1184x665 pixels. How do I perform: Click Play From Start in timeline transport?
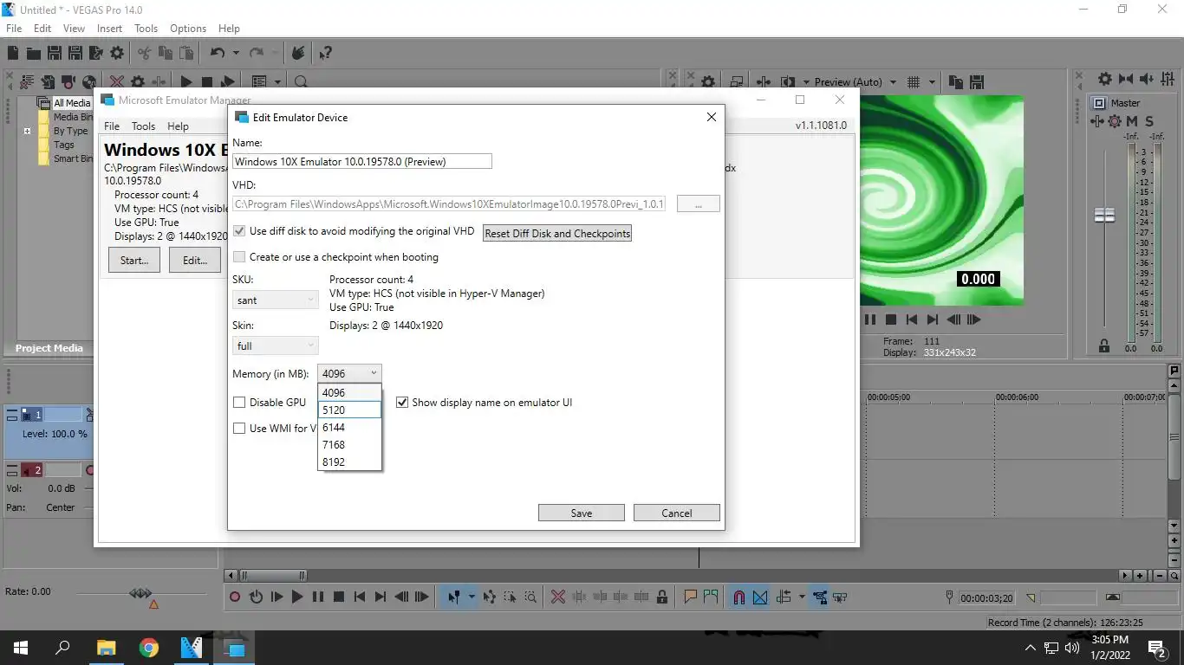276,597
